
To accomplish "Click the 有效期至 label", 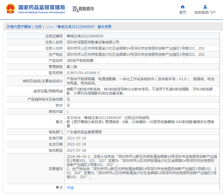I will coord(56,150).
